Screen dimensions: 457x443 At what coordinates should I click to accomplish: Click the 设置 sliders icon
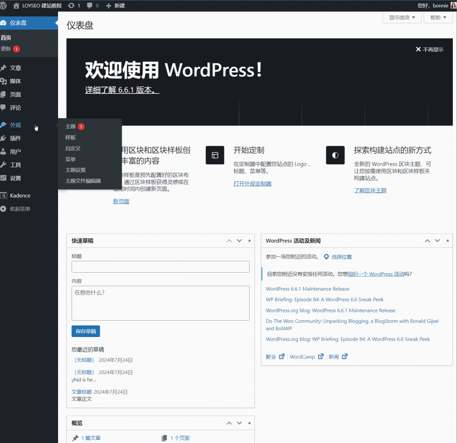(4, 178)
